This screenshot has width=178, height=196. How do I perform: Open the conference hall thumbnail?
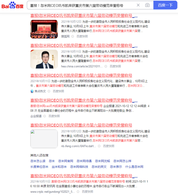point(44,29)
